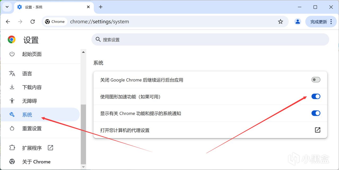This screenshot has width=339, height=170.
Task: Maximize the Chrome window
Action: point(315,7)
